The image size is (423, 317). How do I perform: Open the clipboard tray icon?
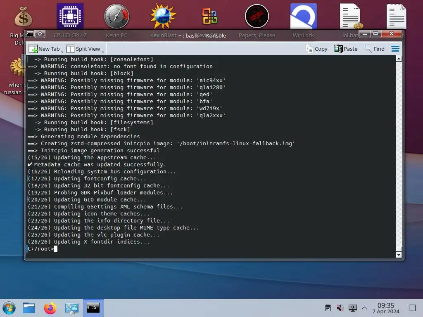tap(328, 308)
